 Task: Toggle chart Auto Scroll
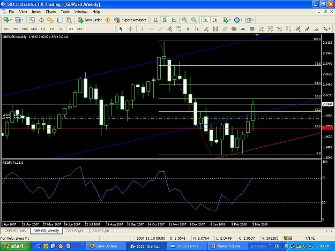(x=205, y=20)
